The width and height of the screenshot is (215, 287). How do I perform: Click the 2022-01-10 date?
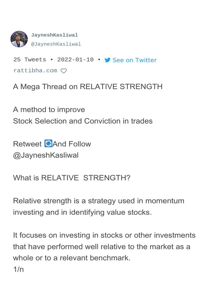[x=75, y=60]
